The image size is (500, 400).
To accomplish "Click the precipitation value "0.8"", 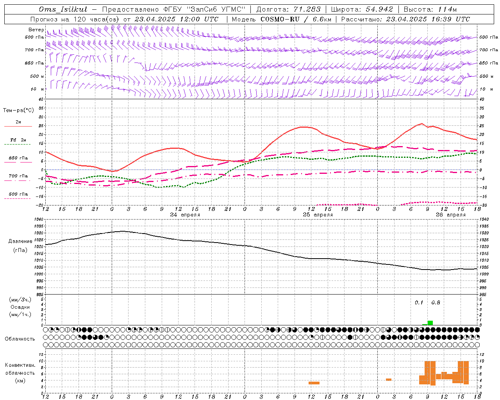I will (x=436, y=302).
